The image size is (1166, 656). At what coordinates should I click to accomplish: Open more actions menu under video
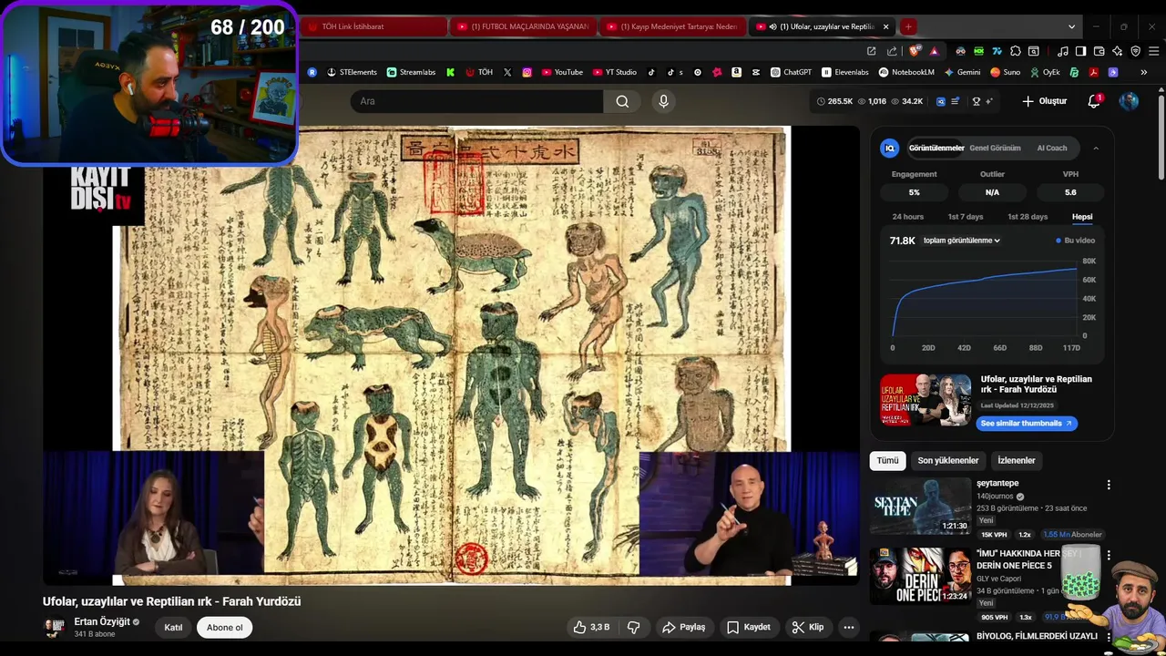tap(848, 627)
